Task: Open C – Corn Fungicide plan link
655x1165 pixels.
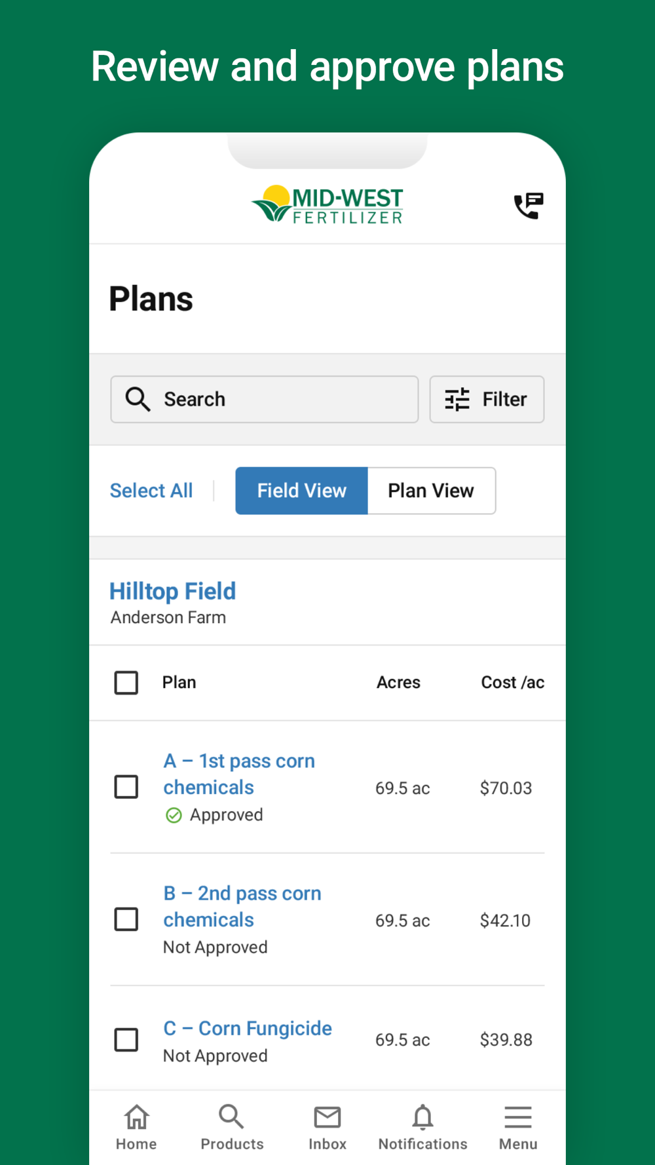Action: point(248,1028)
